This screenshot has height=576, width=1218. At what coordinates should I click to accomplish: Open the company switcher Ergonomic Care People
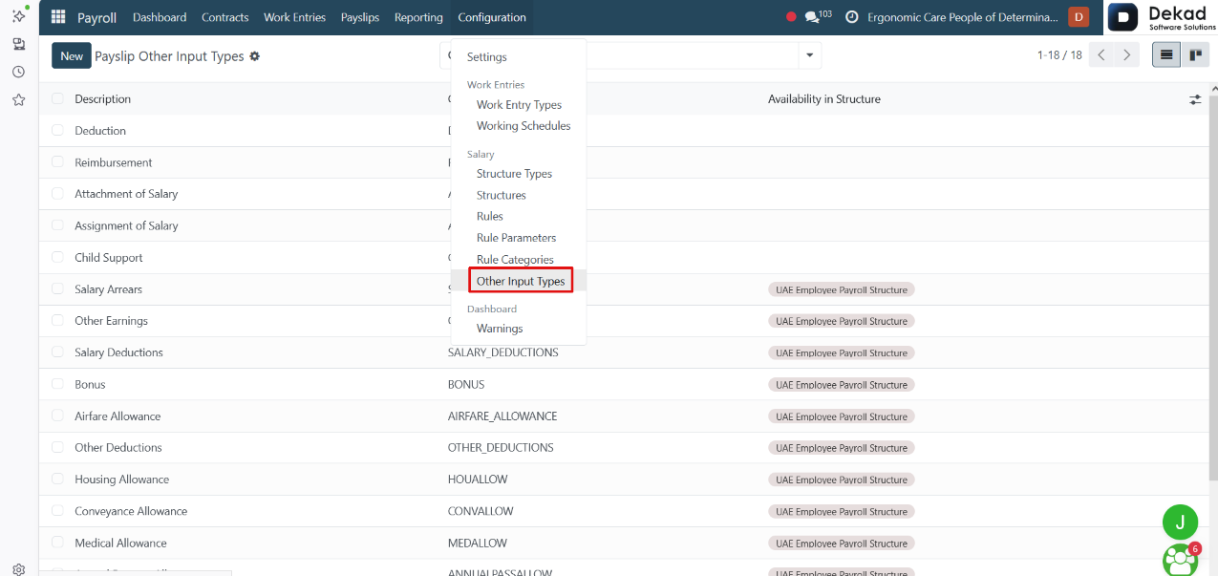point(963,17)
